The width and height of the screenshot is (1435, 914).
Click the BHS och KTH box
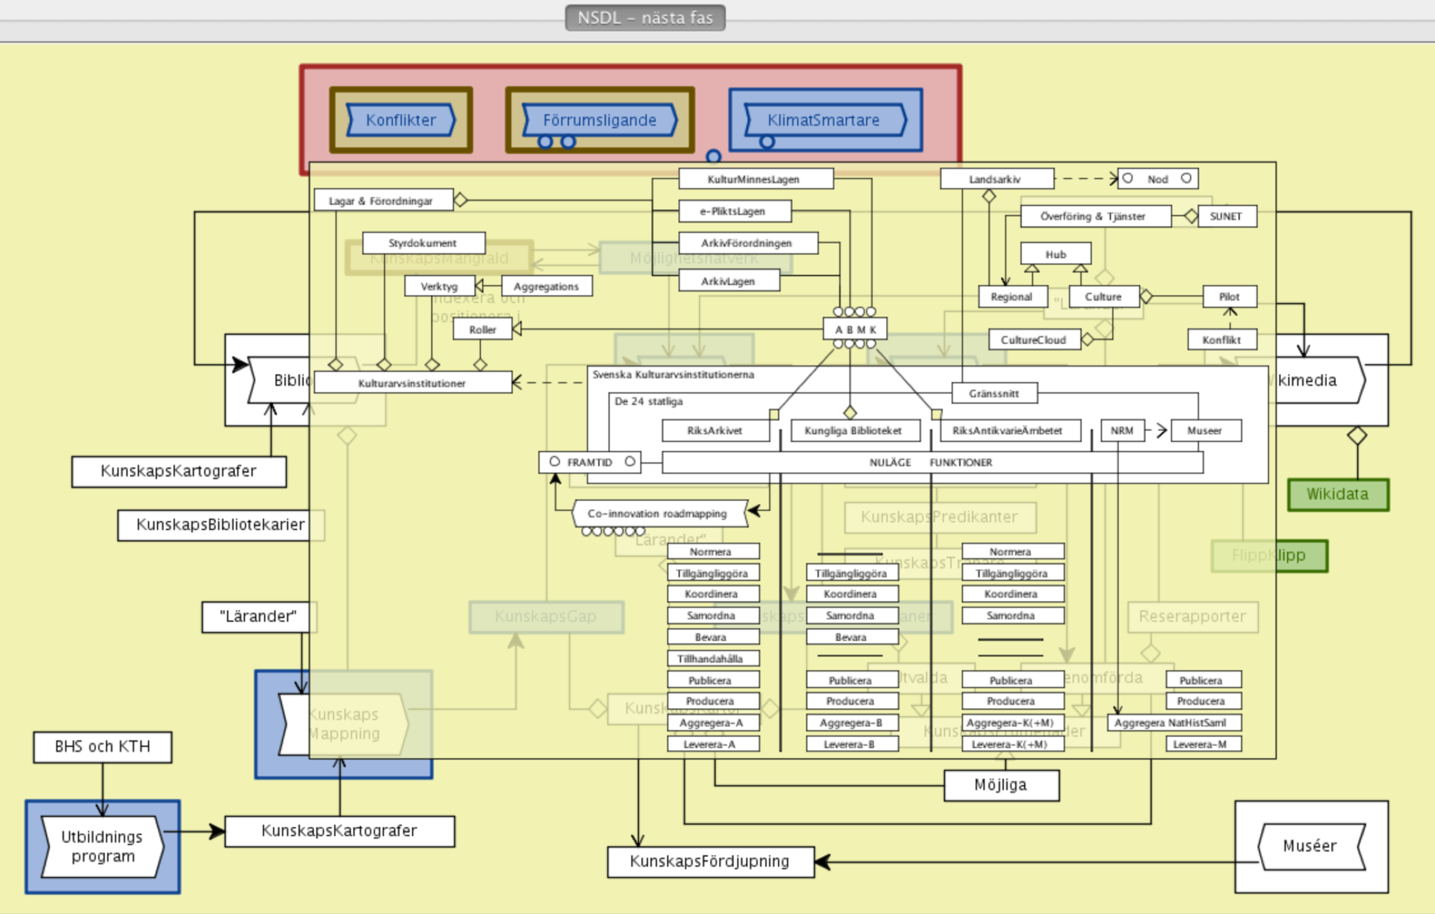click(x=102, y=746)
